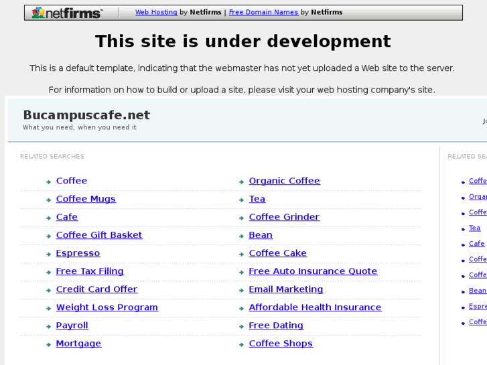Open the Free Tax Filing link
The height and width of the screenshot is (365, 487).
(x=90, y=271)
